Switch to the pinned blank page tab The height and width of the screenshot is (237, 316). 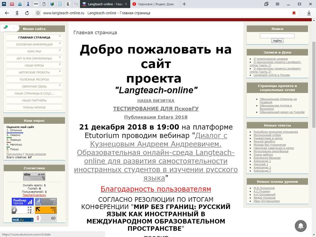coord(44,4)
